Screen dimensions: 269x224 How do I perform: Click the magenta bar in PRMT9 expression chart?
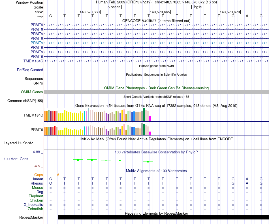[x=150, y=134]
